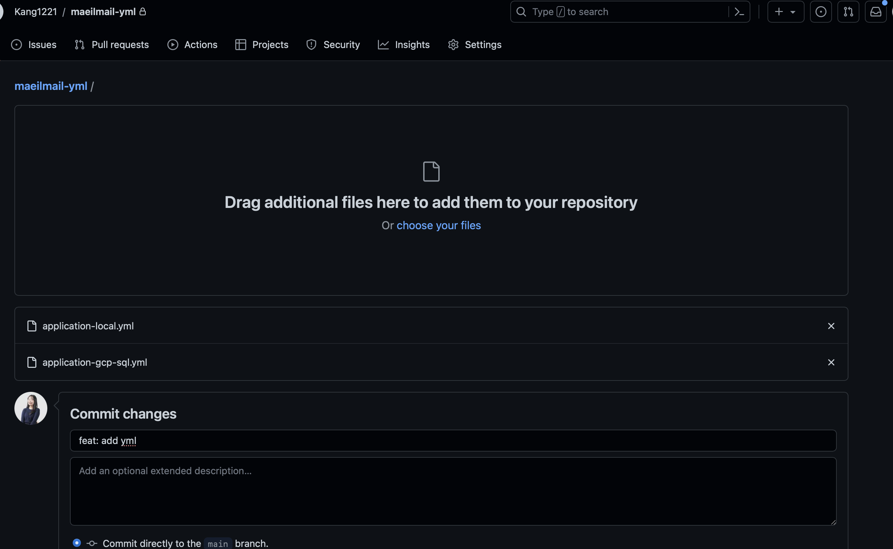Remove application-gcp-sql.yml from upload list
Image resolution: width=893 pixels, height=549 pixels.
click(x=831, y=362)
